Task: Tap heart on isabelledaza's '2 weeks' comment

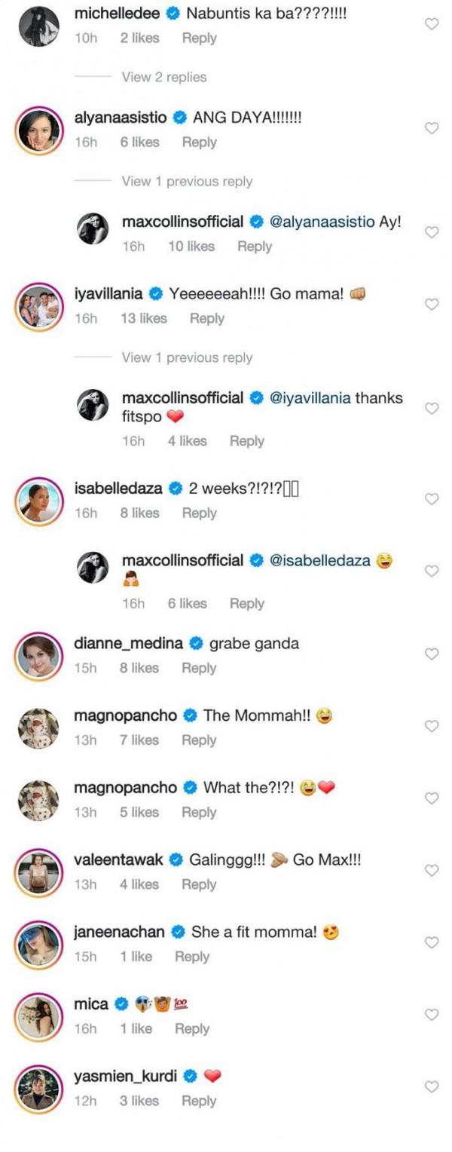Action: pyautogui.click(x=432, y=499)
